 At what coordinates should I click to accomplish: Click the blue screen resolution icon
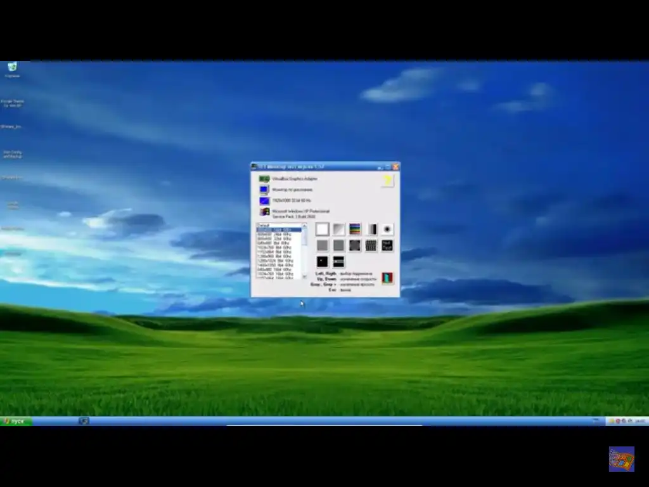tap(264, 201)
